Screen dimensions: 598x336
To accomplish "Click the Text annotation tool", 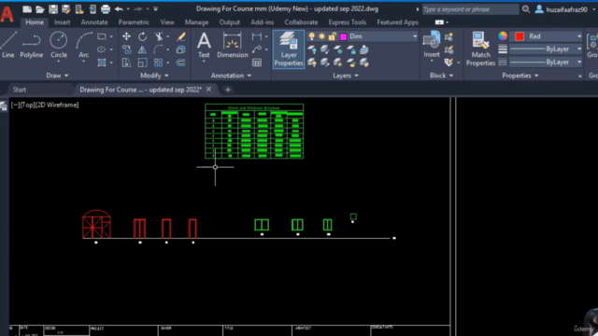I will pyautogui.click(x=204, y=45).
